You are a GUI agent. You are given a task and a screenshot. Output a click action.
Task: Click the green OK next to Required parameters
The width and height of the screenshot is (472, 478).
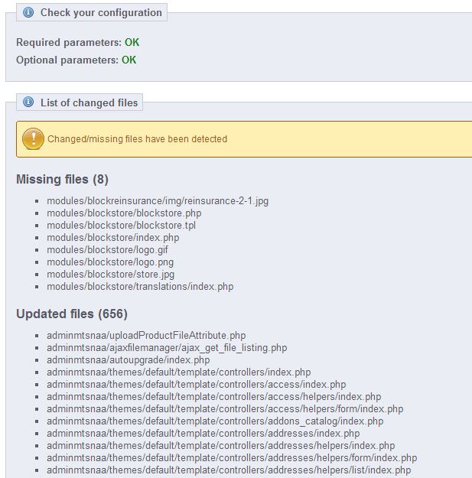point(132,43)
